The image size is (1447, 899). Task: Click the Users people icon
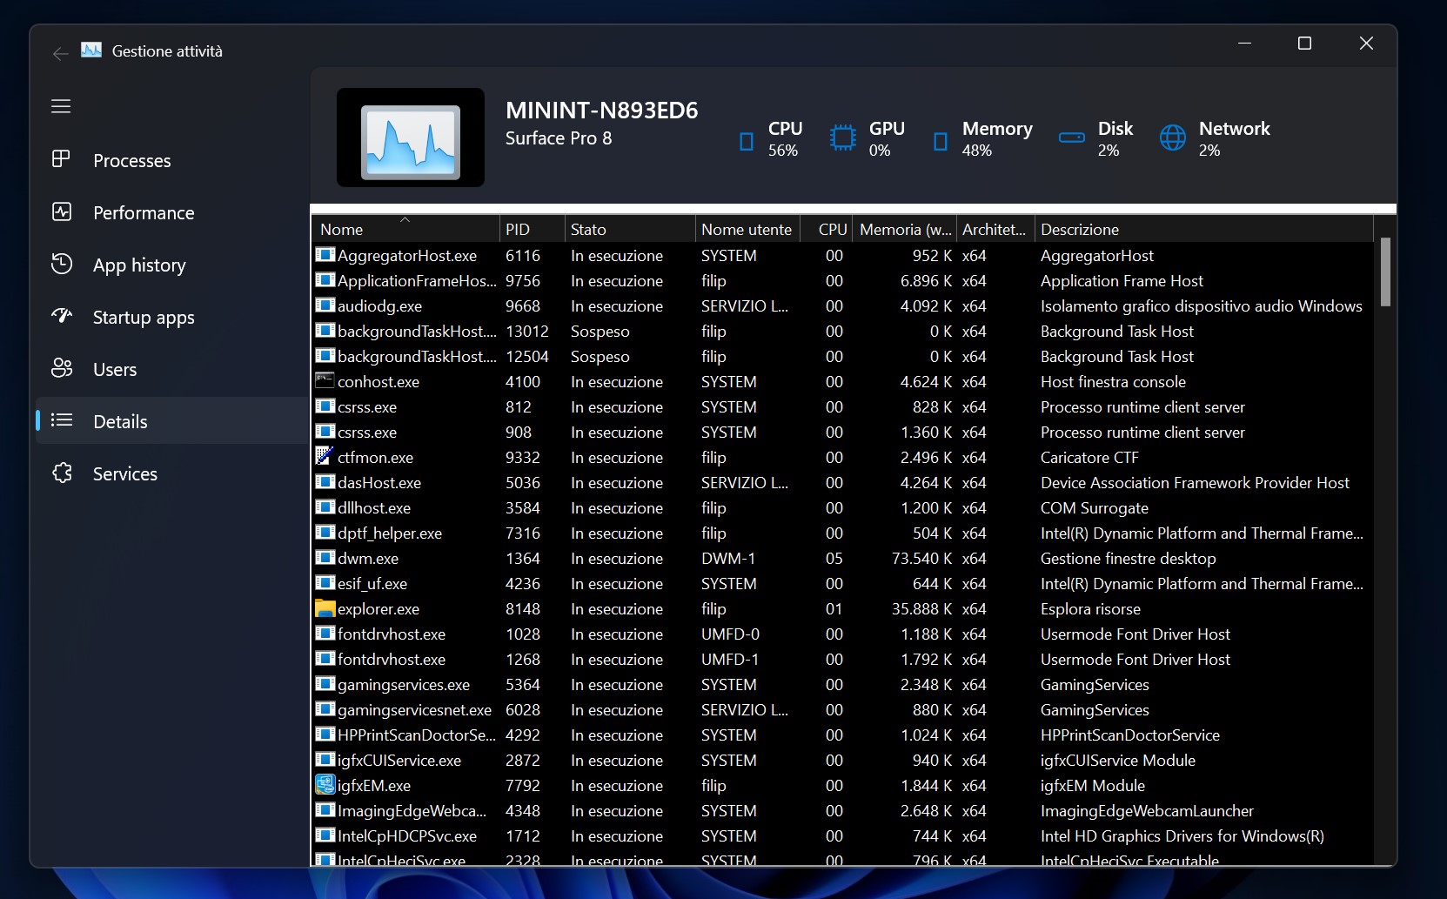[x=62, y=368]
